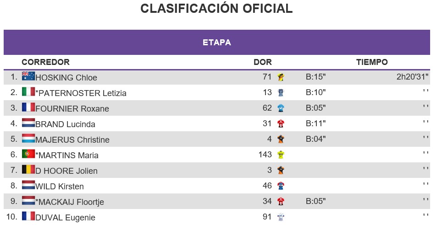Screen dimensions: 437x225
Task: Click the Belgian flag beside D HOORE Jolien
Action: point(28,170)
